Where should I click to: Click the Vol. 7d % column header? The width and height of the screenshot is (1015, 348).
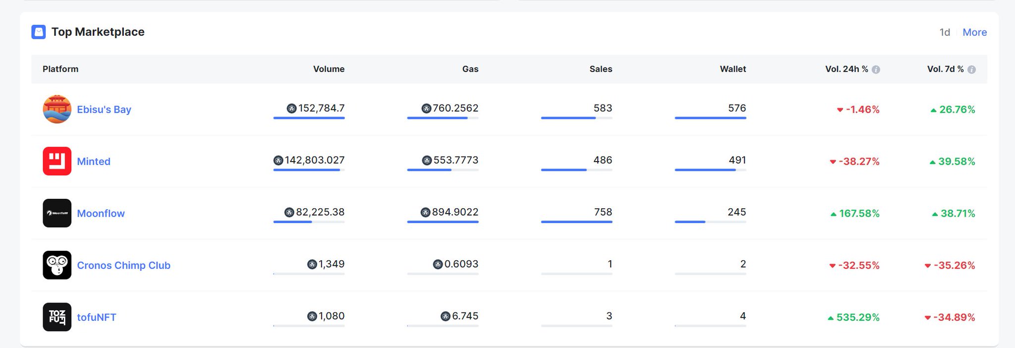pos(945,69)
